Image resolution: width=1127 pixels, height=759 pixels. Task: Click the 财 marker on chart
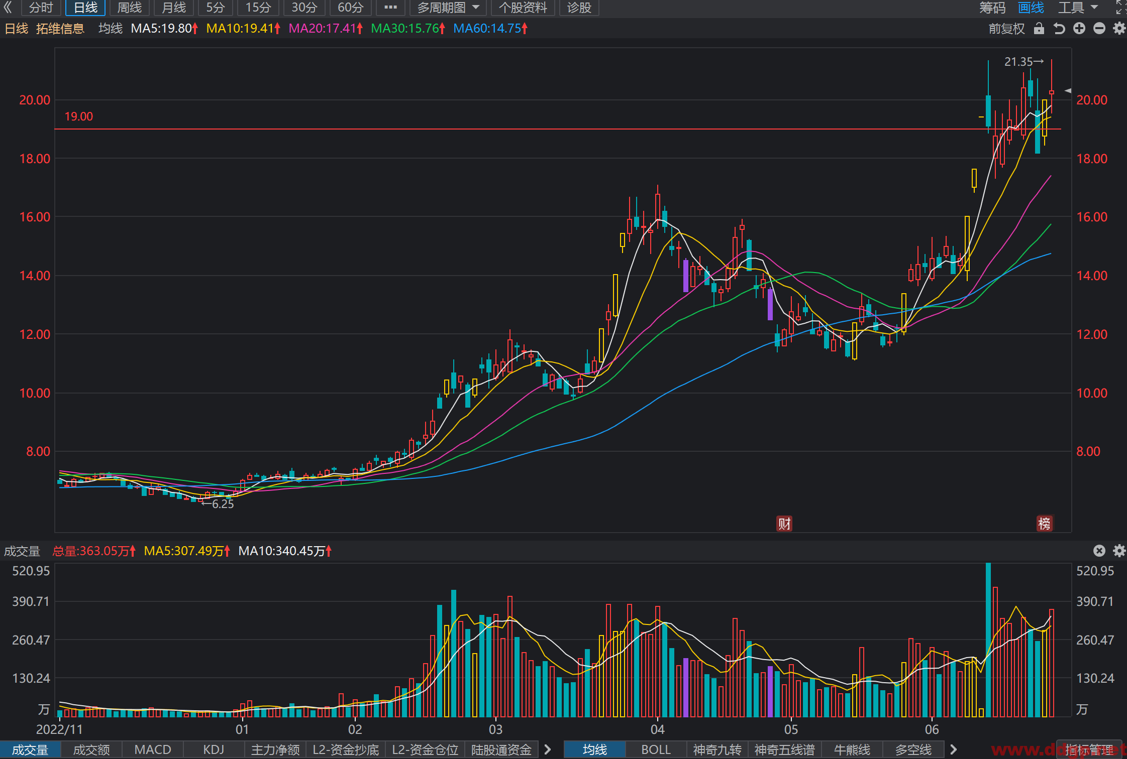pos(784,524)
